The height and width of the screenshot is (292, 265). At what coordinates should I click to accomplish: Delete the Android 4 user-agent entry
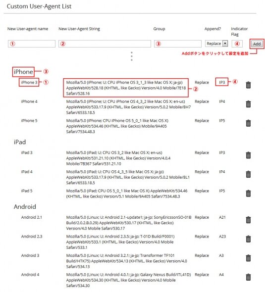click(x=248, y=277)
